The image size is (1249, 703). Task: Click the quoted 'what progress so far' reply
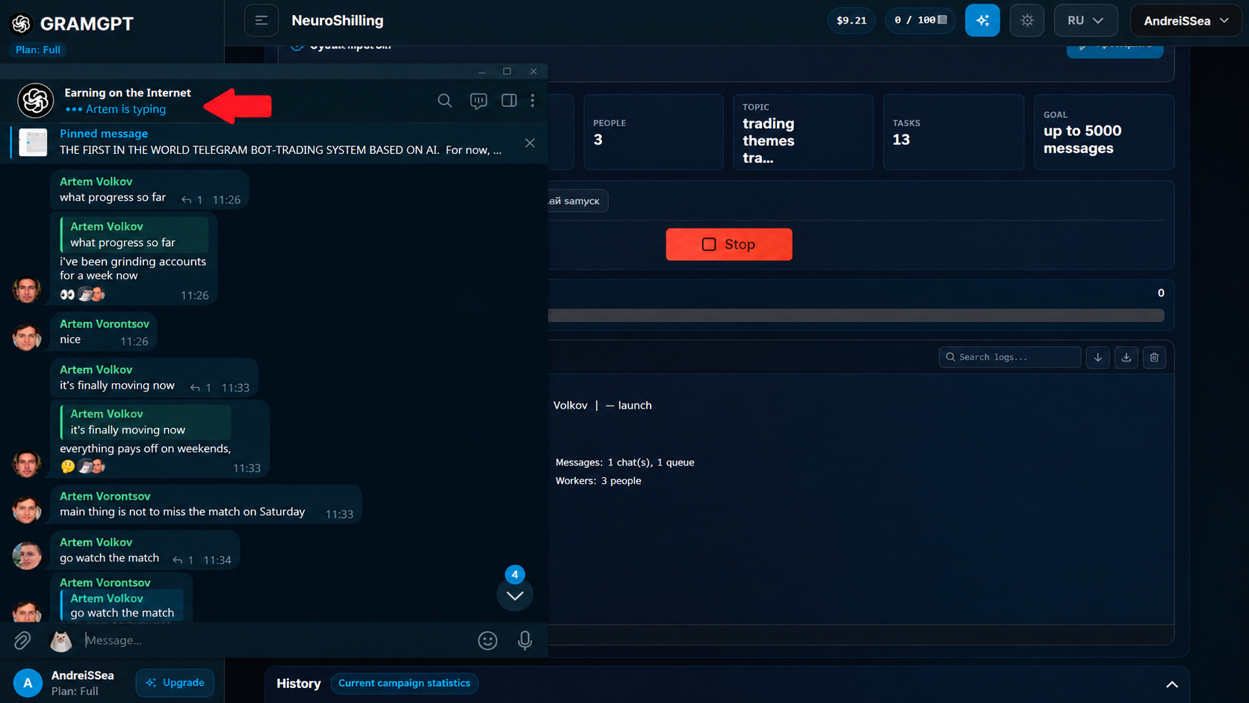(134, 235)
